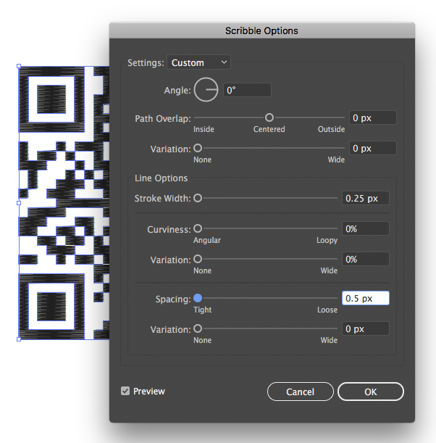Click the Inside label under Path Overlap

coord(204,129)
